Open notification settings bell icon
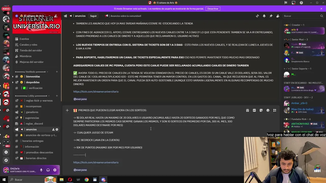Screen dimensions: 326x183 pos(264,16)
